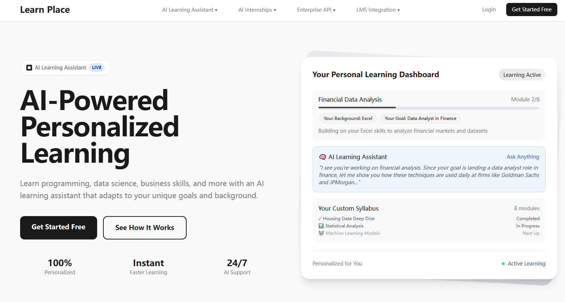Click the Learn Place logo
The image size is (565, 302).
[x=45, y=10]
